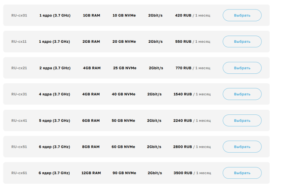303x186 pixels.
Task: Pick the RU-cx41 plan using Выбрать
Action: [242, 120]
